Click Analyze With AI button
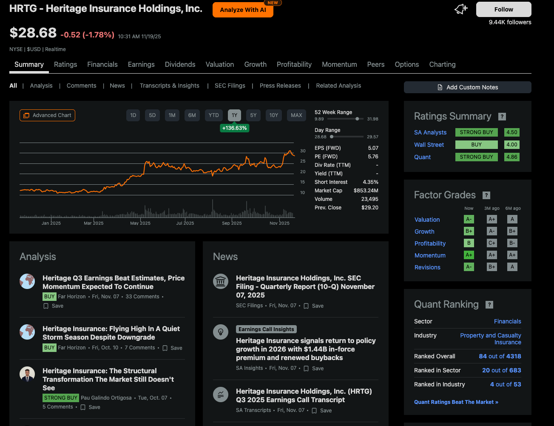The width and height of the screenshot is (554, 426). coord(243,10)
